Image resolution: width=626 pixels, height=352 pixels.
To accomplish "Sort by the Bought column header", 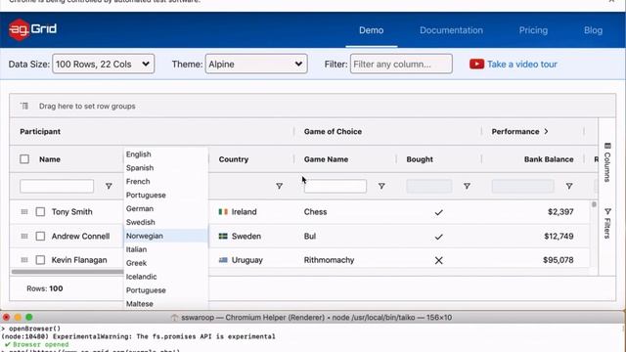I will coord(420,159).
